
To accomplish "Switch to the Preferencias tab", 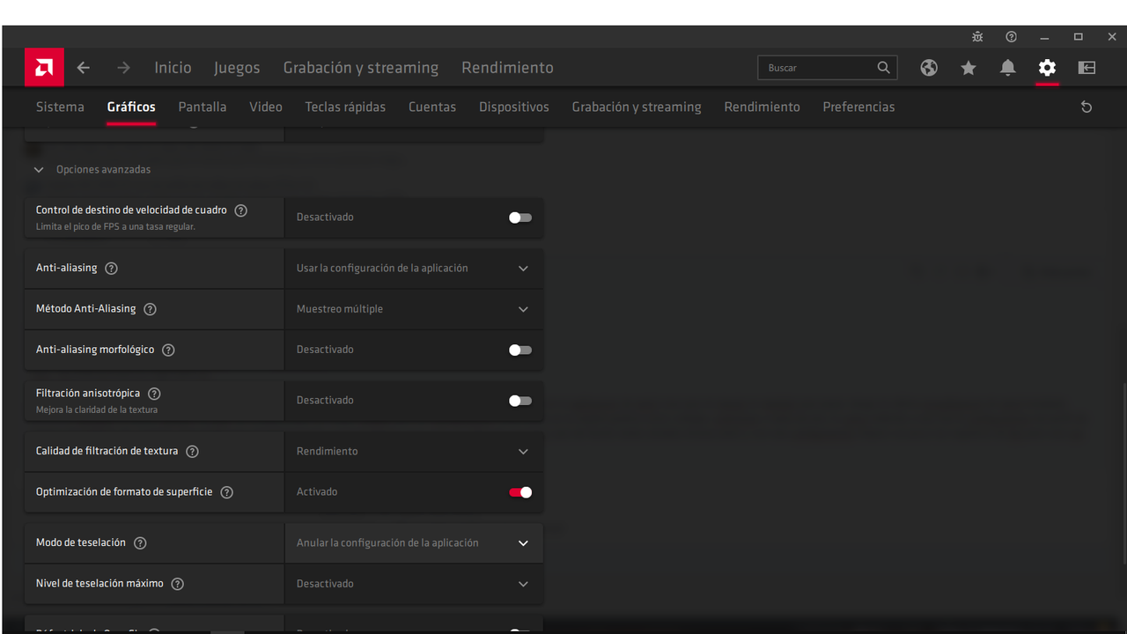I will tap(858, 107).
